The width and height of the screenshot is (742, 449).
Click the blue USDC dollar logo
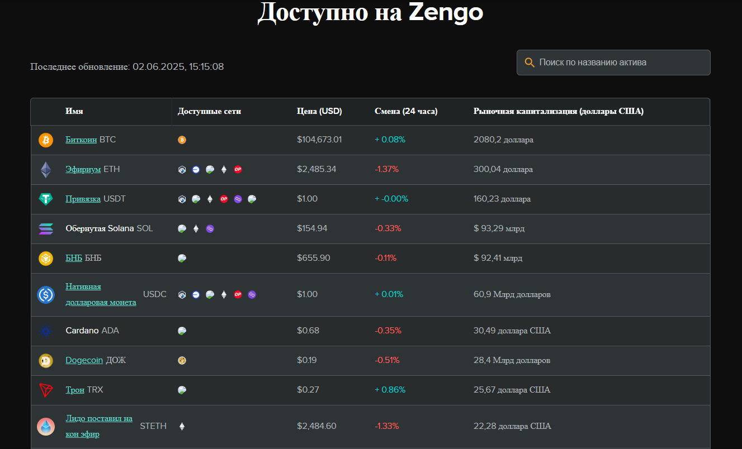point(46,295)
